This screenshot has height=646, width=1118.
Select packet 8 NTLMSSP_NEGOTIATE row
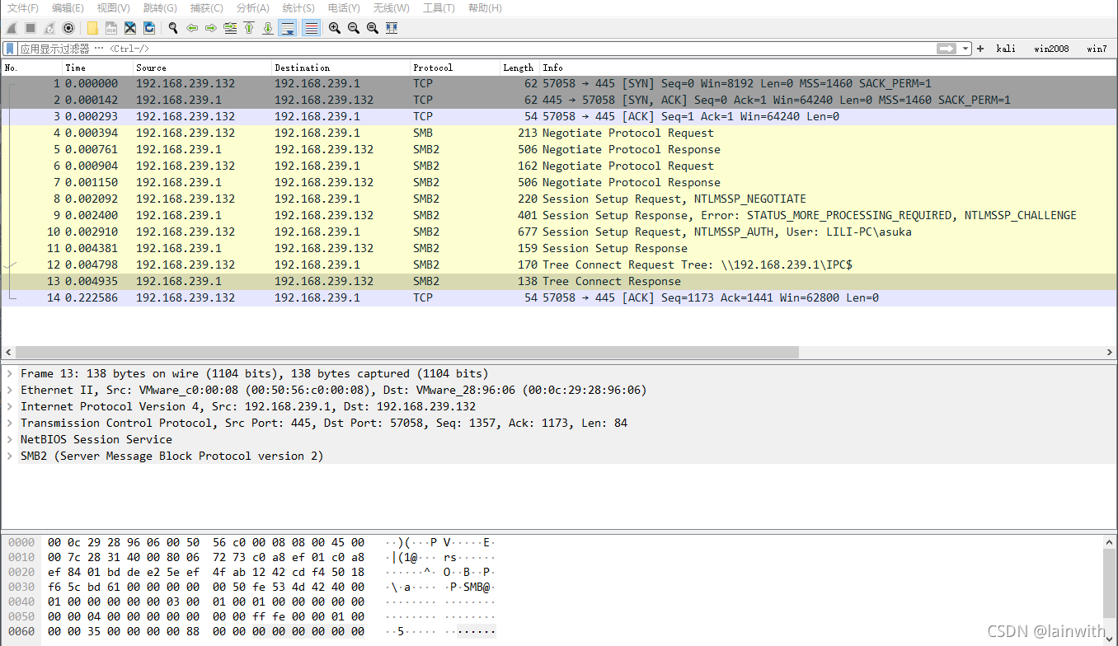(x=559, y=199)
